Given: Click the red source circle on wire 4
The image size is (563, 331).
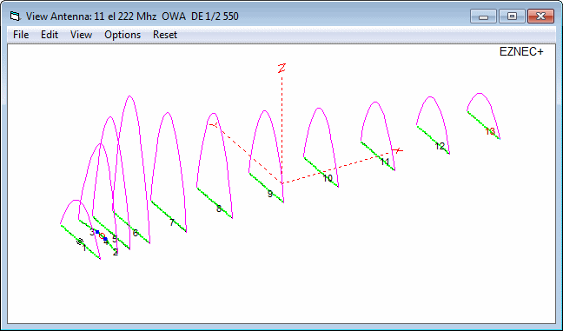Looking at the screenshot, I should click(102, 235).
